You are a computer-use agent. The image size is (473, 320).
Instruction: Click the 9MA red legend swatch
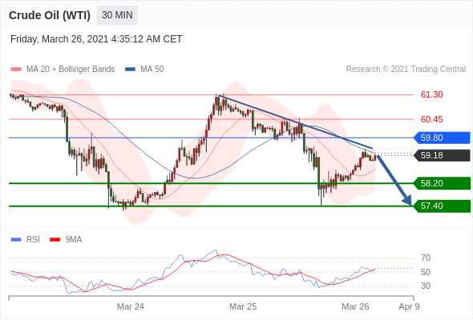[55, 240]
